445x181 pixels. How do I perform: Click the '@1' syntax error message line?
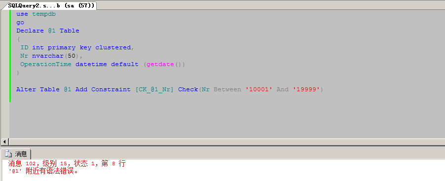43,171
